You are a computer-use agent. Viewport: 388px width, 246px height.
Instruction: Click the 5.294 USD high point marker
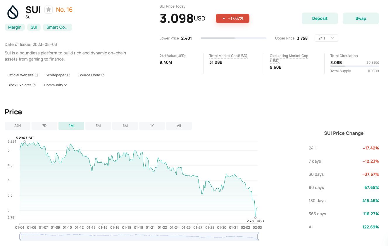pos(25,142)
